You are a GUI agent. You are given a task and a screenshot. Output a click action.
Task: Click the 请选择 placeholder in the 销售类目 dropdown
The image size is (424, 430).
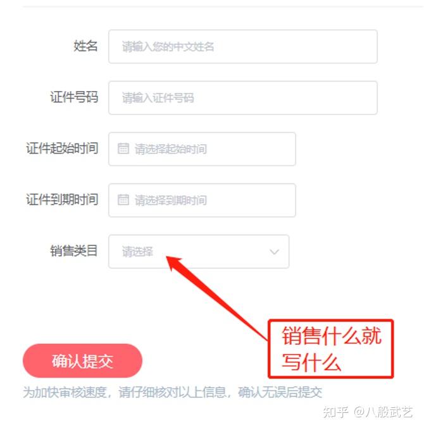pos(137,252)
